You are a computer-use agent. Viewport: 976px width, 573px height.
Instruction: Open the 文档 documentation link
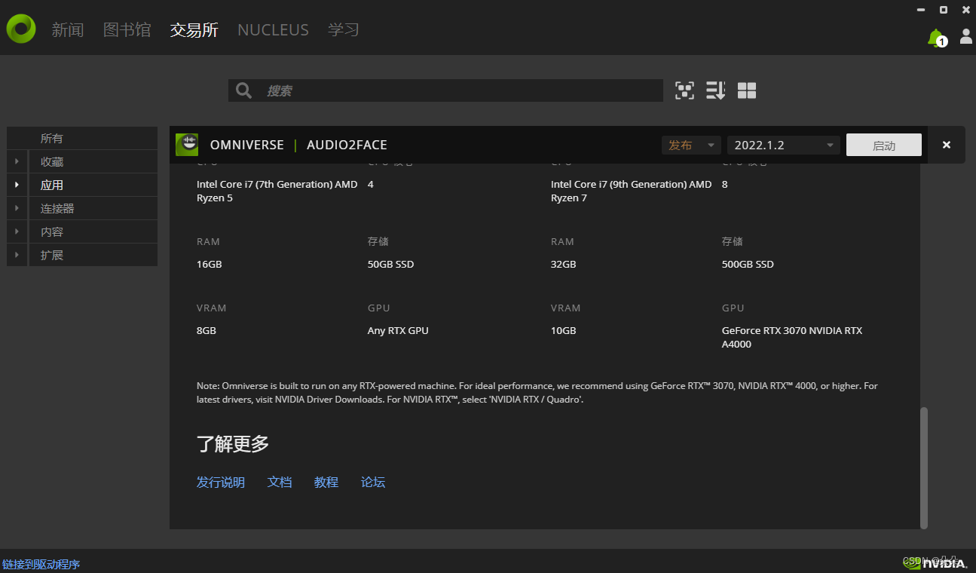pyautogui.click(x=280, y=482)
